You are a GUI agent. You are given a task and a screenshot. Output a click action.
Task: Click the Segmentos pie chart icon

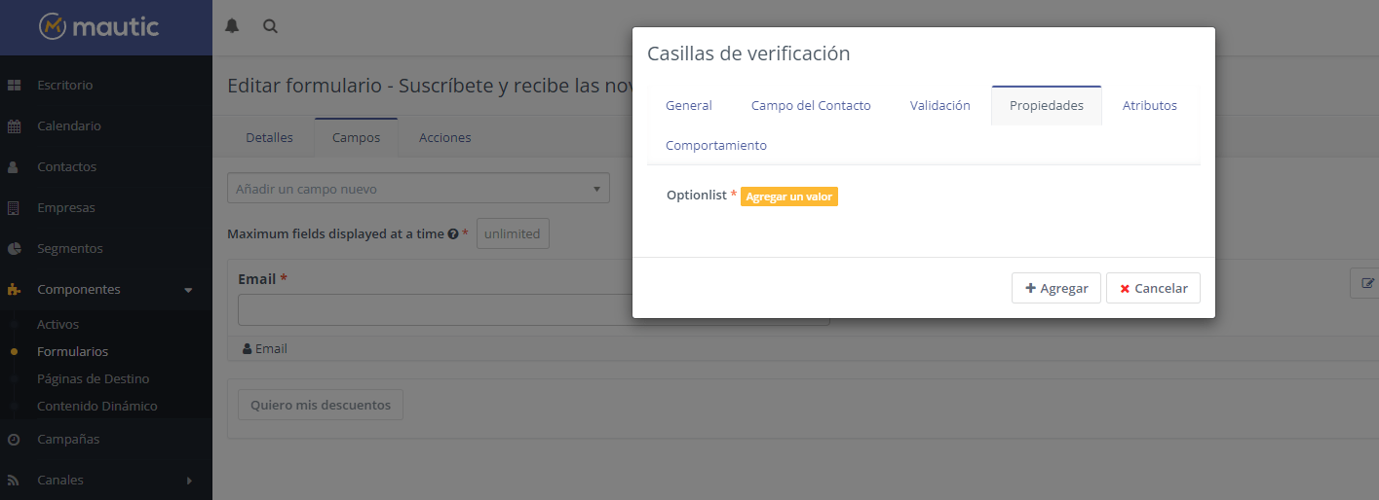(x=15, y=249)
